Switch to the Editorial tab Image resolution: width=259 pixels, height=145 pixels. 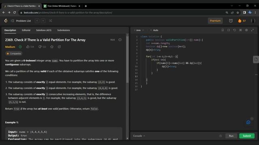[x=26, y=30]
